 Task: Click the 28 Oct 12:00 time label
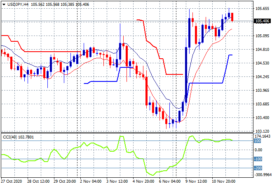pos(38,181)
